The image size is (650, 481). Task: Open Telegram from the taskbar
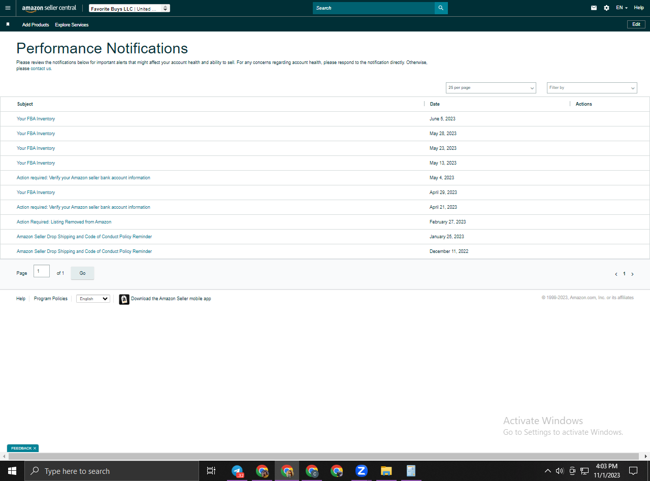tap(237, 471)
